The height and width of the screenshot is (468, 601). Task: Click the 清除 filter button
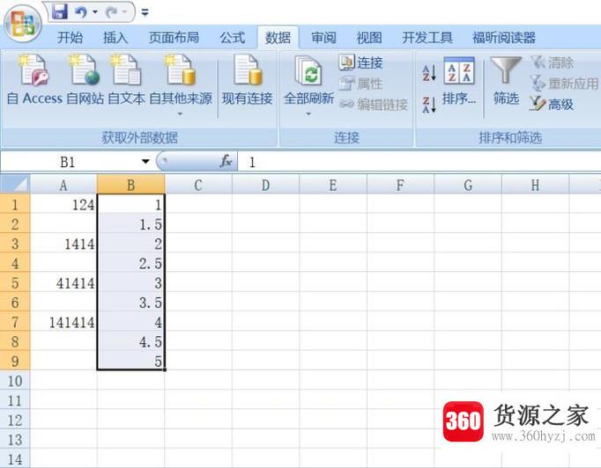pos(552,62)
